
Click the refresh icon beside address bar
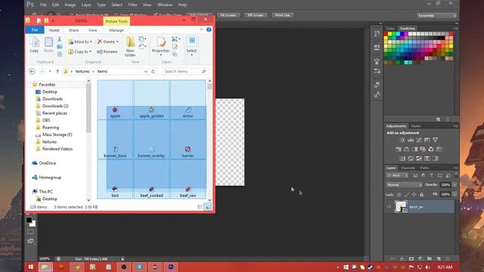click(153, 71)
